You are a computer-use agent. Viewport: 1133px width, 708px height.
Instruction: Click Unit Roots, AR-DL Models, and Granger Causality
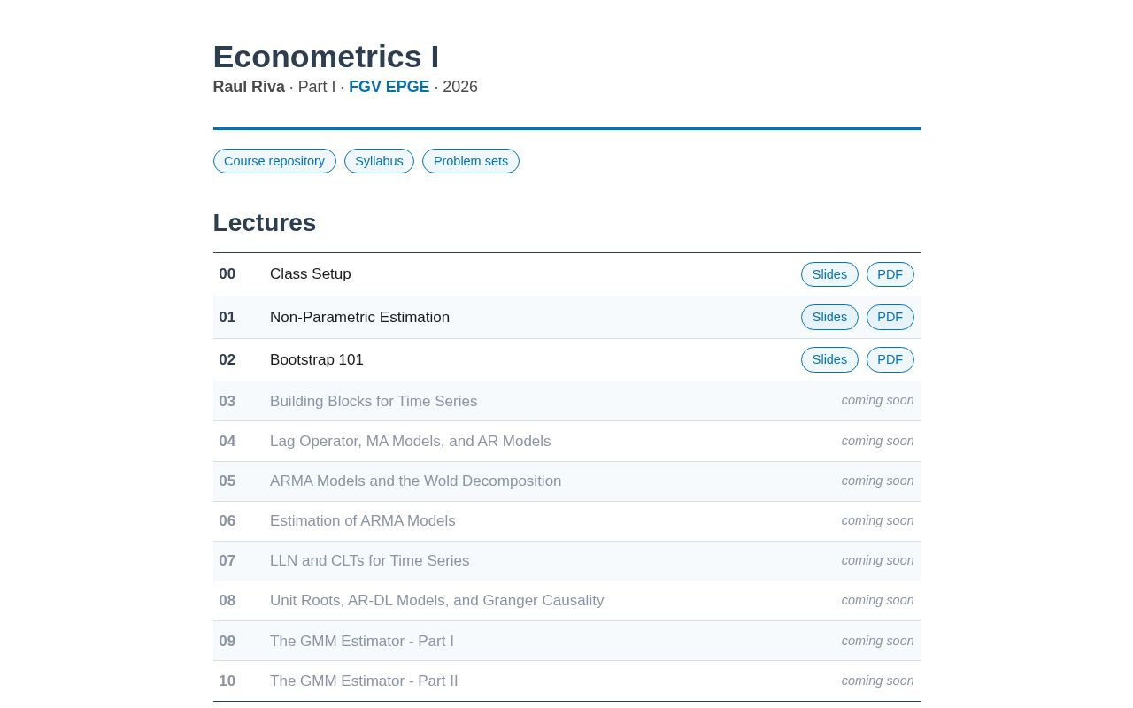pyautogui.click(x=437, y=601)
